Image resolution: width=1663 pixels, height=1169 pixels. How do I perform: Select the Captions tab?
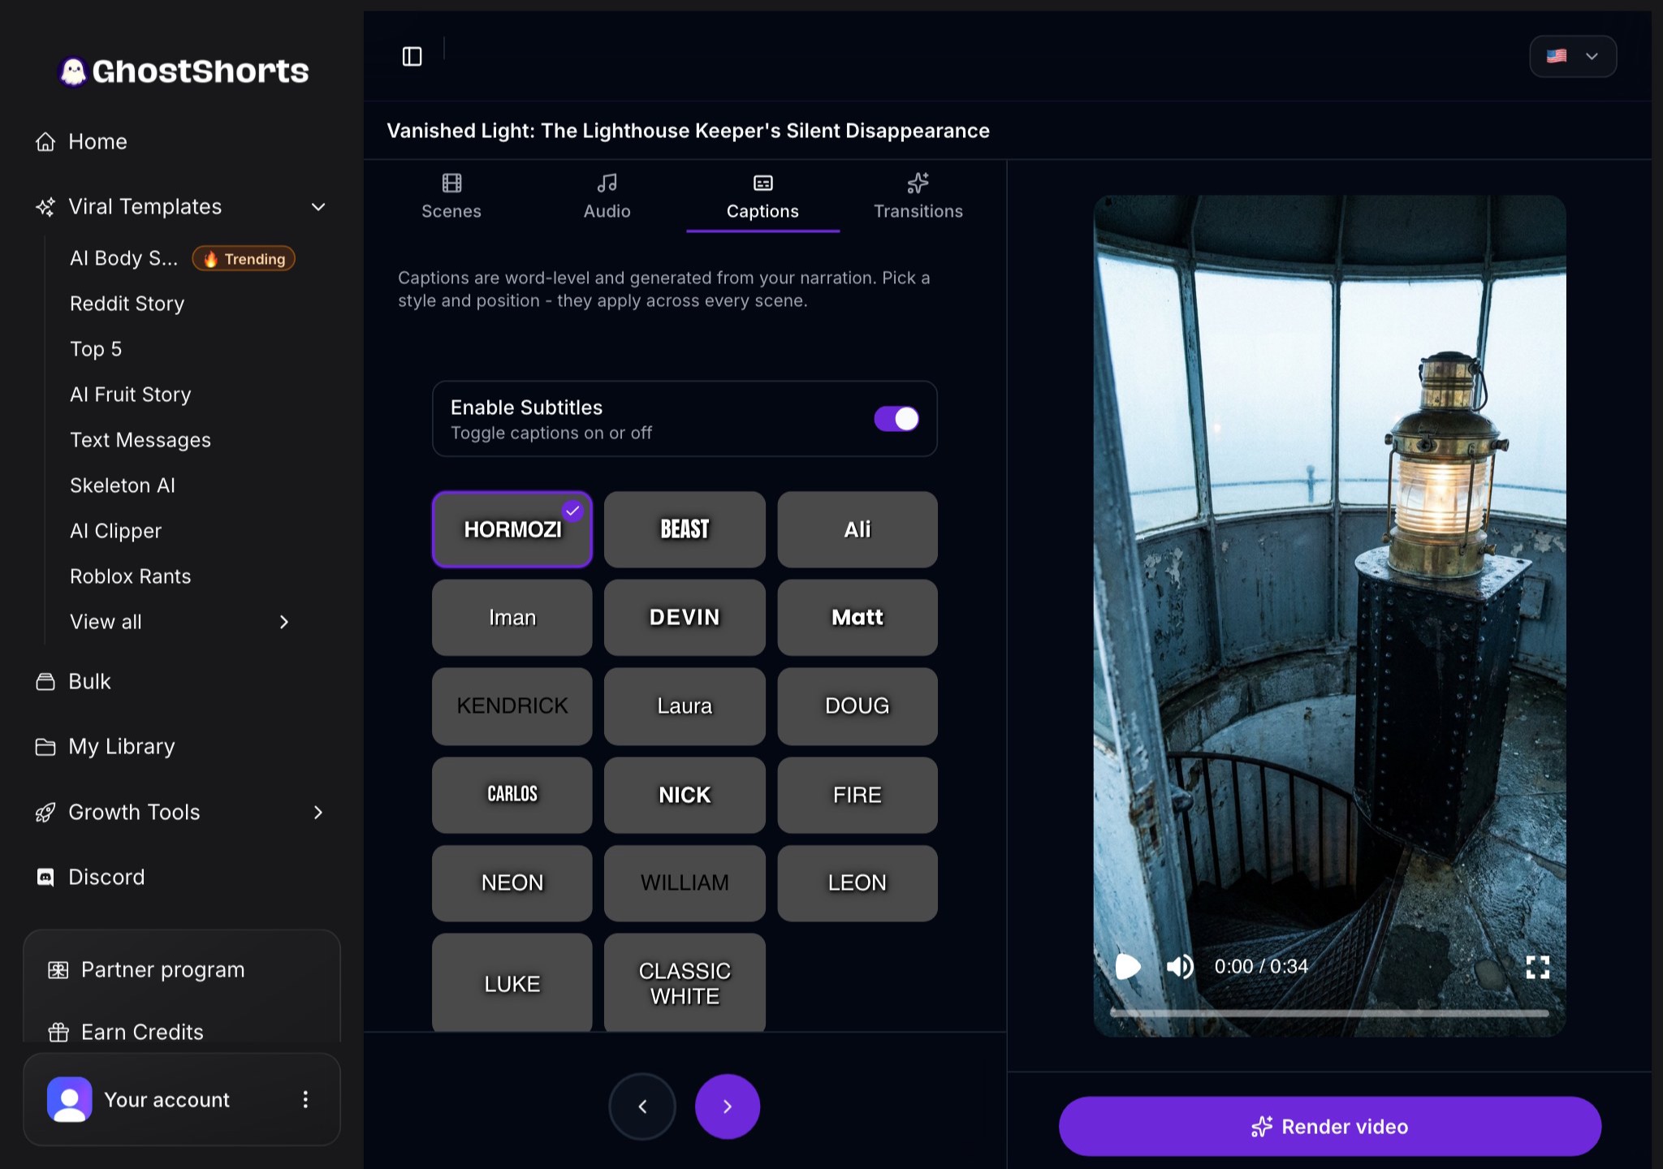(x=762, y=197)
